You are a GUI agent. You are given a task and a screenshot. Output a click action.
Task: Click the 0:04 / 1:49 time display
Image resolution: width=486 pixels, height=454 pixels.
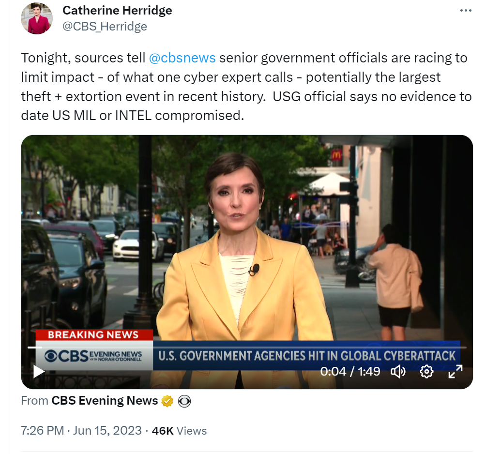point(350,371)
